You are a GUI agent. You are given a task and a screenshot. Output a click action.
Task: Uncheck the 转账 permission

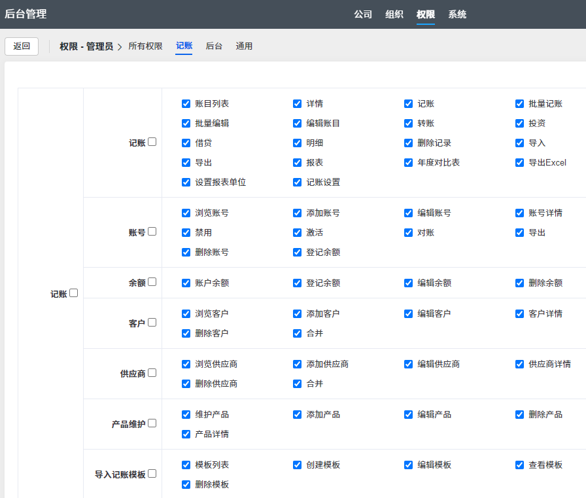409,124
